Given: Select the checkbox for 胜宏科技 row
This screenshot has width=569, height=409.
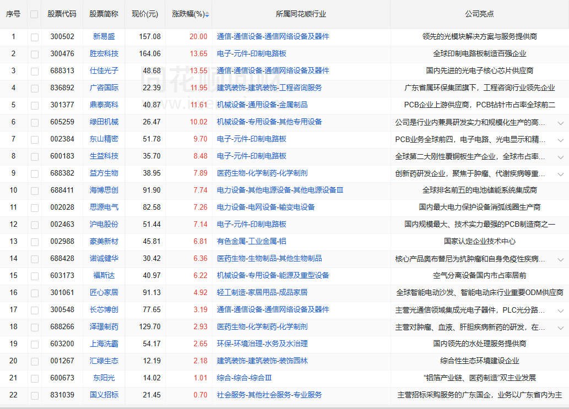Looking at the screenshot, I should (x=35, y=54).
